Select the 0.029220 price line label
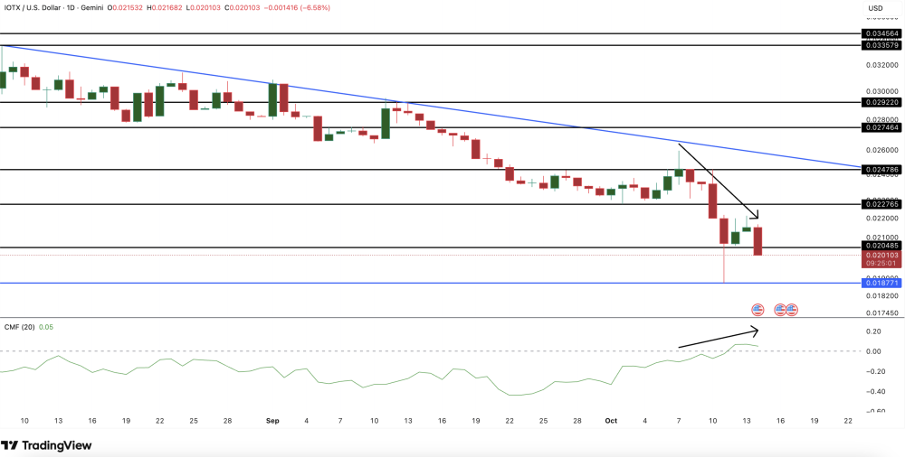Screen dimensions: 905x457 point(880,102)
